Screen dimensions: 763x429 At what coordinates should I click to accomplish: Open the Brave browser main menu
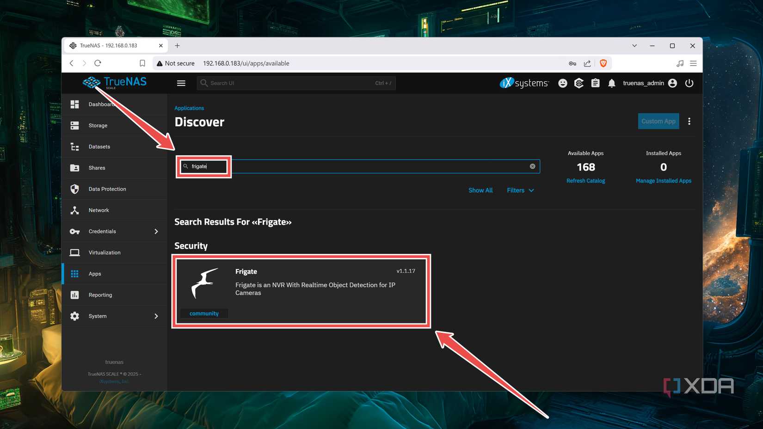(693, 63)
